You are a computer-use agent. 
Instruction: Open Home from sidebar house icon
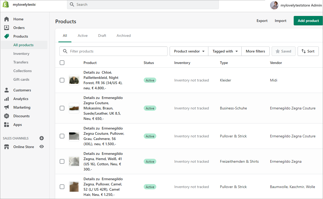[x=7, y=19]
